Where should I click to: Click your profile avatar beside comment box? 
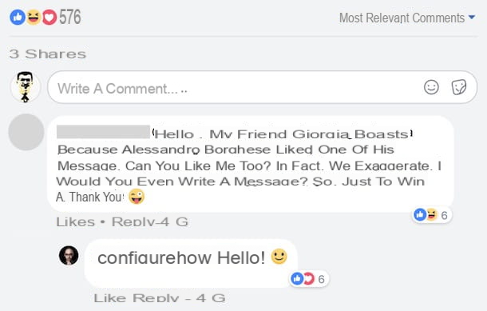click(26, 87)
